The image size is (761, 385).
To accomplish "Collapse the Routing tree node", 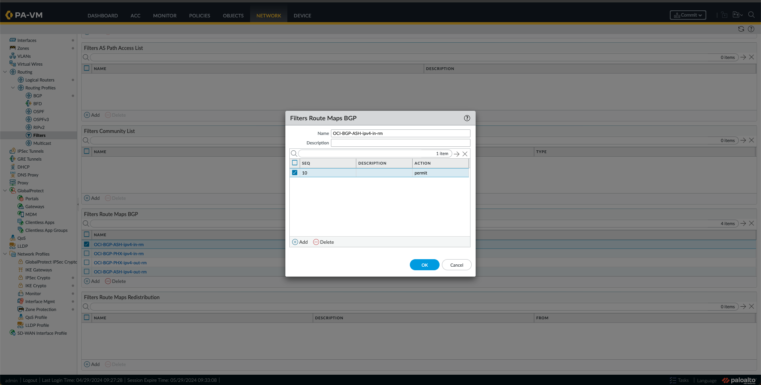I will click(x=5, y=72).
